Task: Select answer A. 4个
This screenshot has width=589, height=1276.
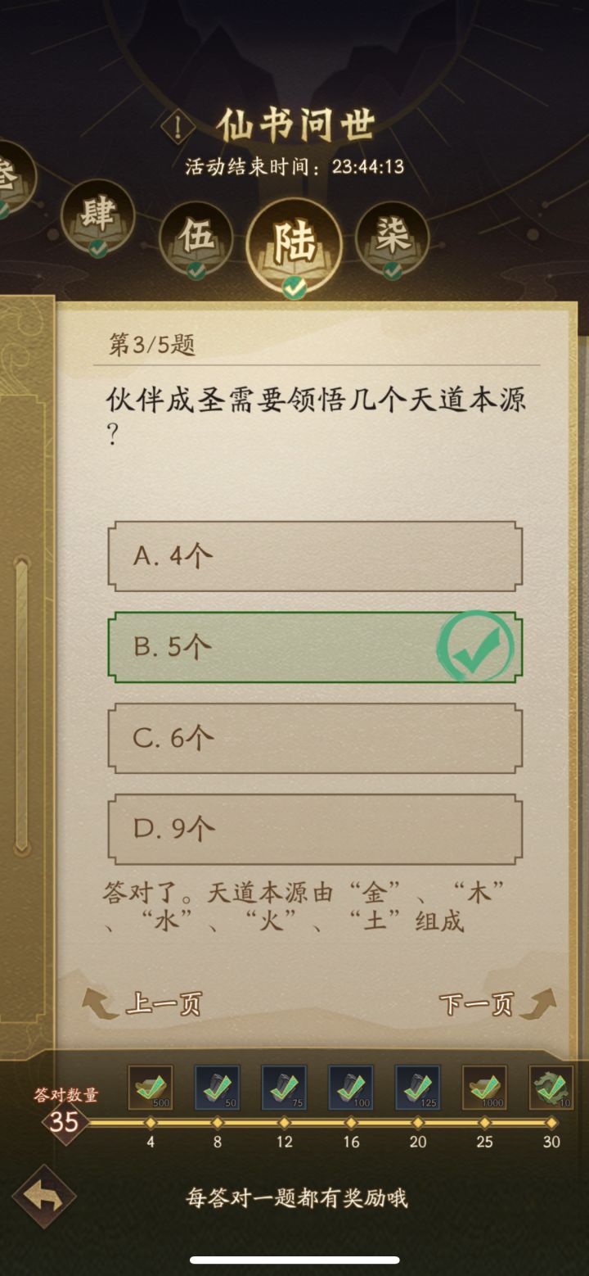Action: 315,555
